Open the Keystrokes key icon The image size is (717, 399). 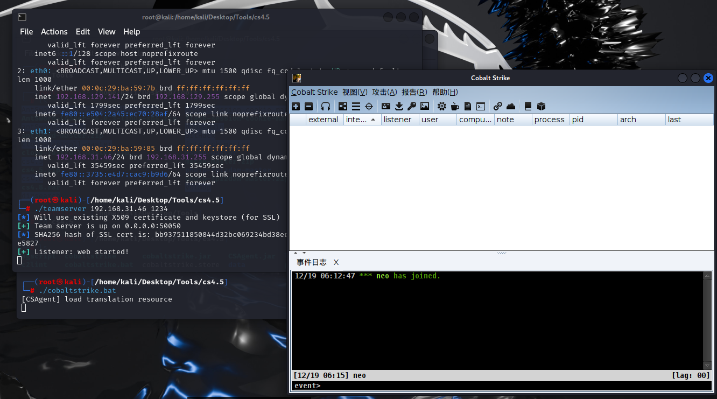coord(412,107)
